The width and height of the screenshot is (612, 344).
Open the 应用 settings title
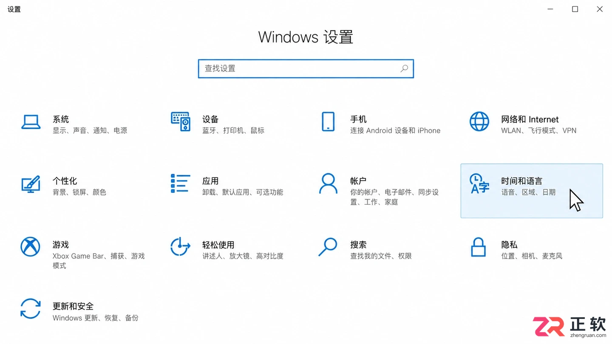pos(210,181)
